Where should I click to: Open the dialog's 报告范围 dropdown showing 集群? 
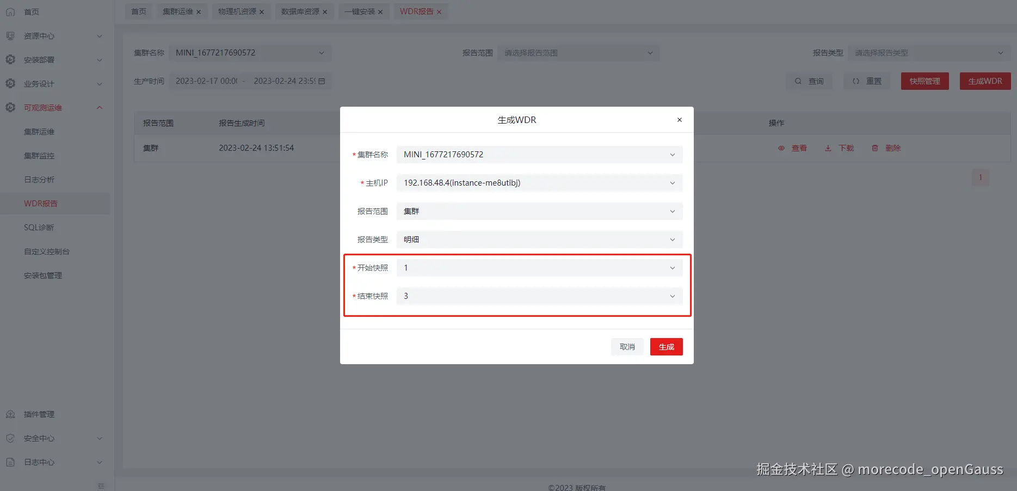[x=539, y=211]
